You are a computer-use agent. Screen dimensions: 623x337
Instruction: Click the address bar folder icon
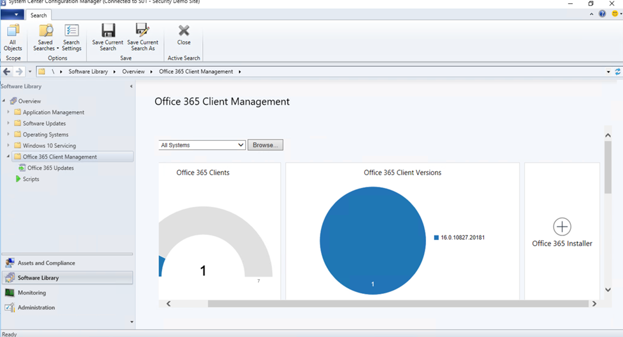click(41, 72)
